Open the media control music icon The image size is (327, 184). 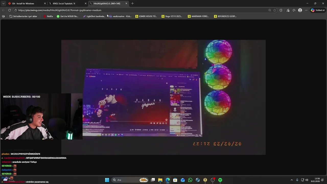coord(288,10)
